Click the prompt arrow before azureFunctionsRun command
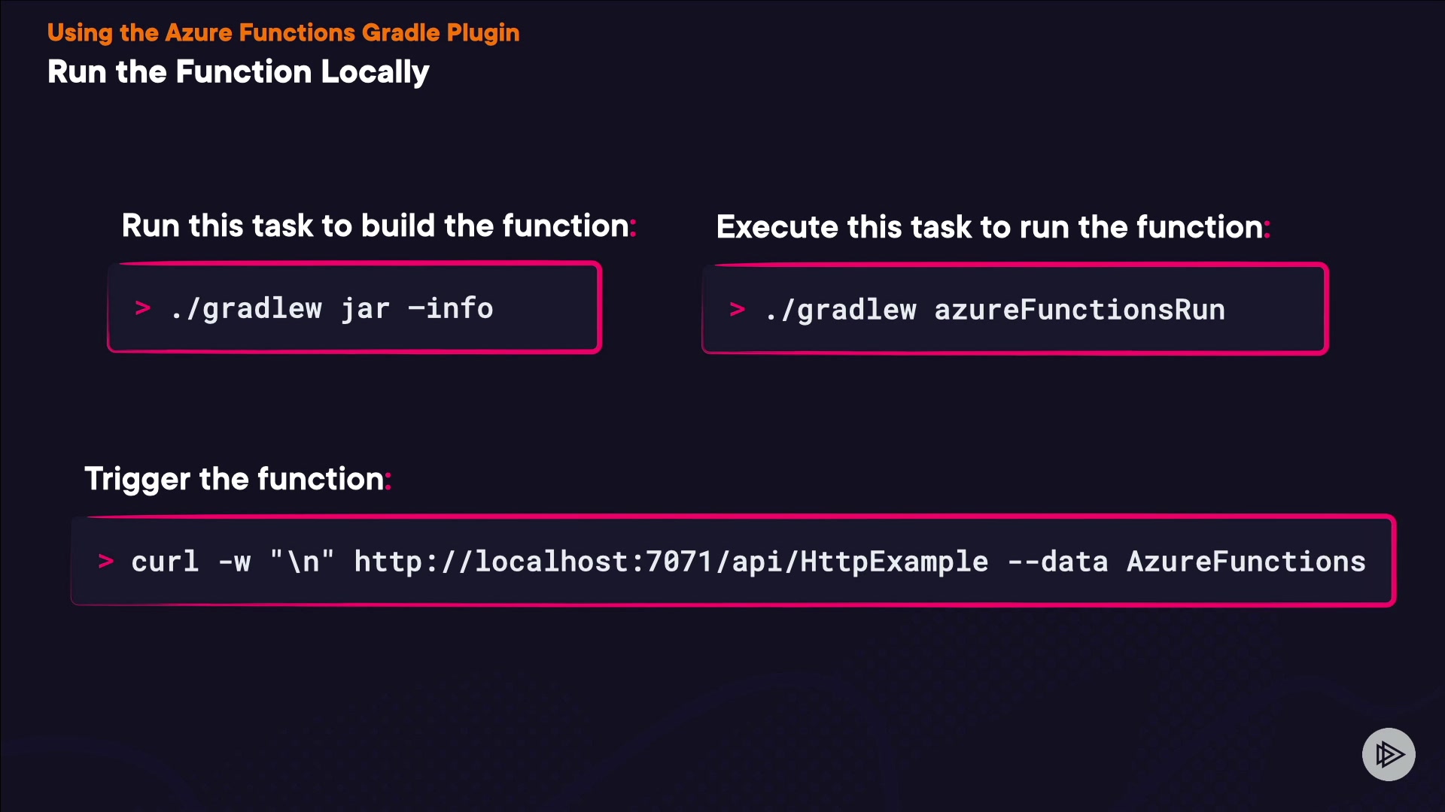 (x=738, y=310)
